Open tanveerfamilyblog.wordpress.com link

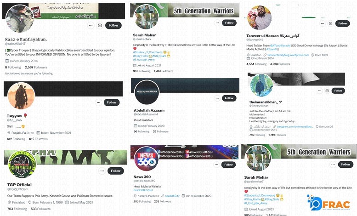[x=288, y=55]
